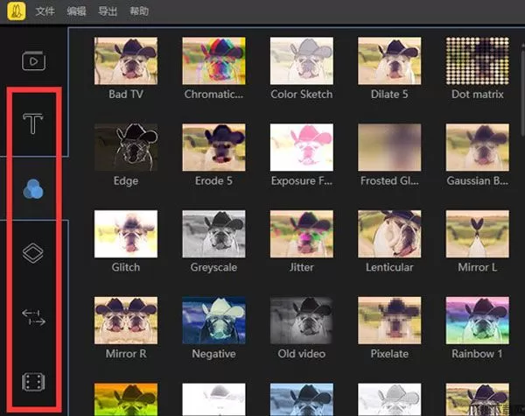Apply the Old video filter
525x416 pixels.
(302, 320)
